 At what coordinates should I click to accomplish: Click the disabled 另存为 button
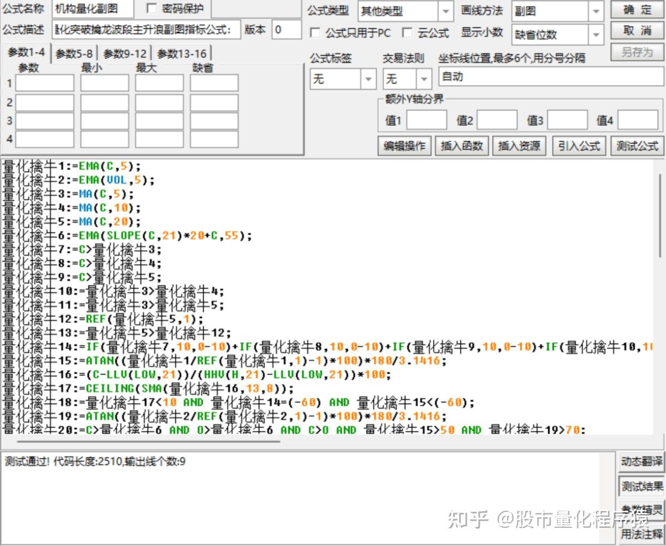click(x=637, y=52)
